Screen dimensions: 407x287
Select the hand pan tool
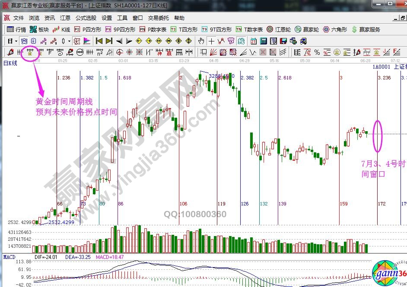point(201,41)
